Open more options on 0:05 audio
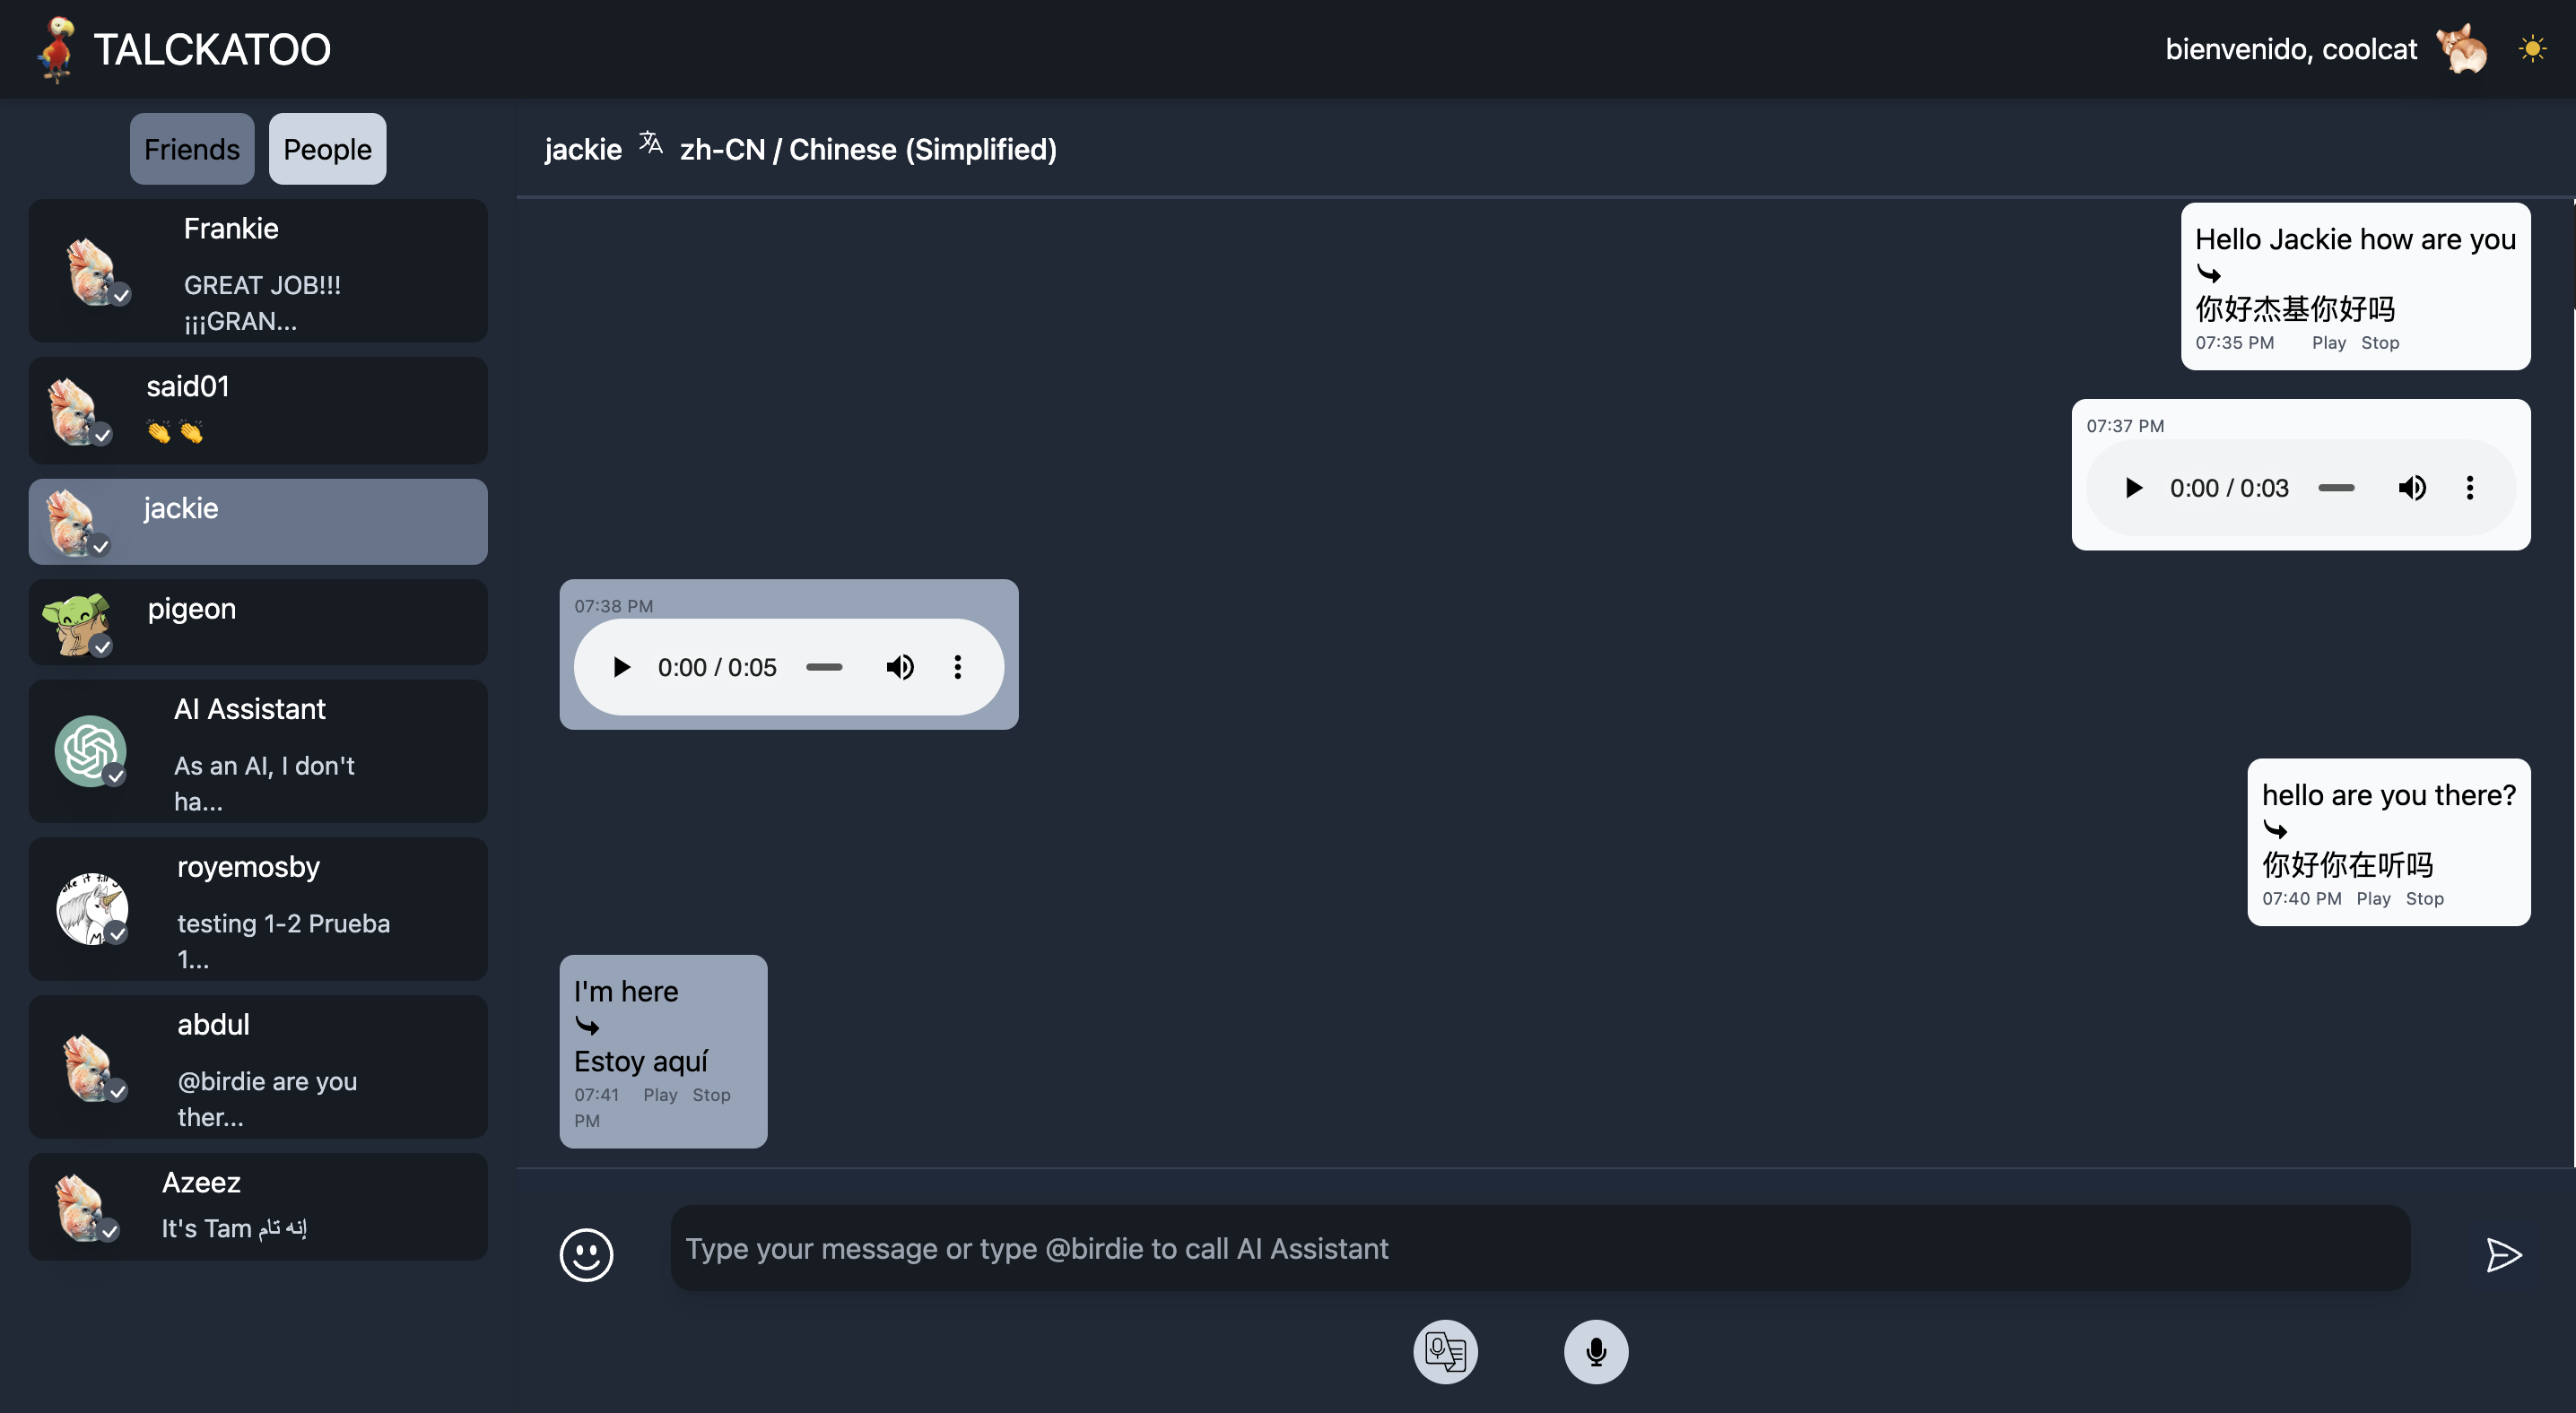The height and width of the screenshot is (1413, 2576). click(957, 666)
